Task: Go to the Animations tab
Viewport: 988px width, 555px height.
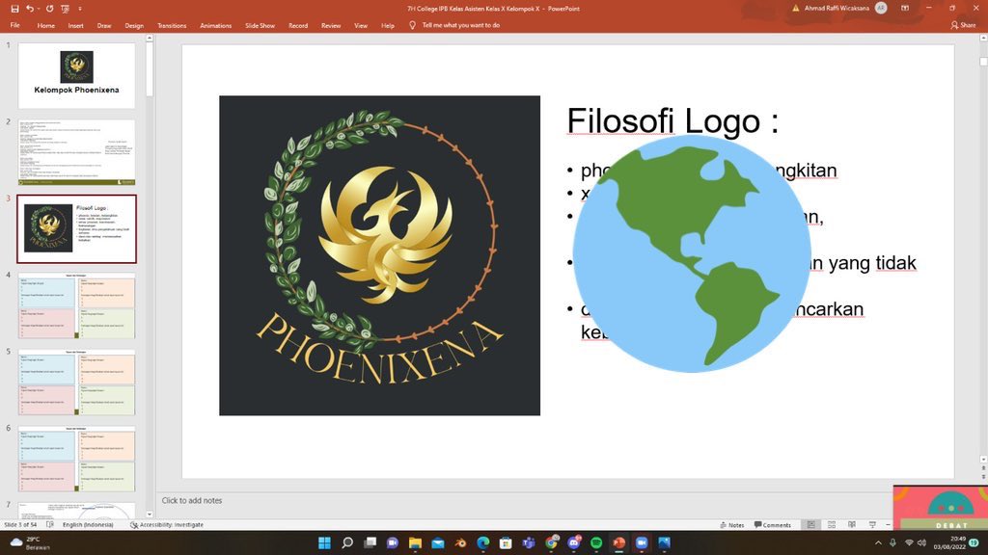Action: pos(215,25)
